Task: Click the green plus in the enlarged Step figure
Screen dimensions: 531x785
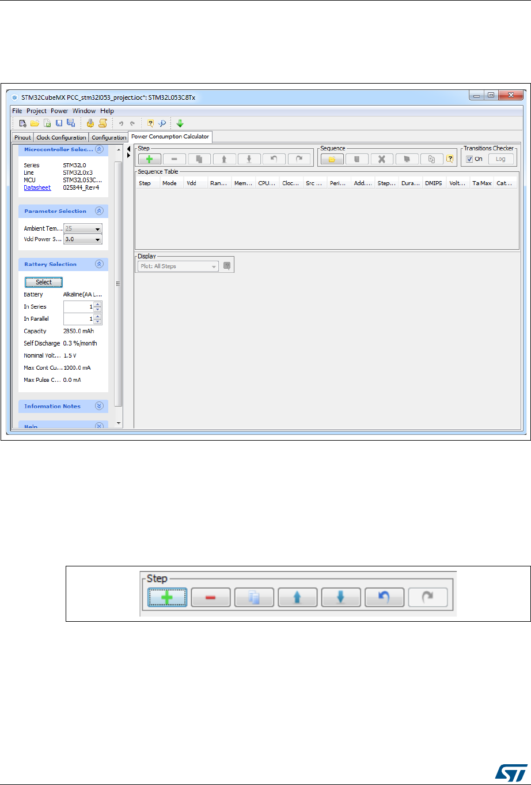Action: [x=167, y=598]
